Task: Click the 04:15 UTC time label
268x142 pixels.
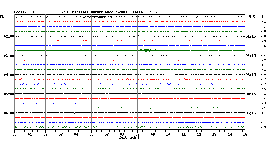Action: [x=251, y=94]
